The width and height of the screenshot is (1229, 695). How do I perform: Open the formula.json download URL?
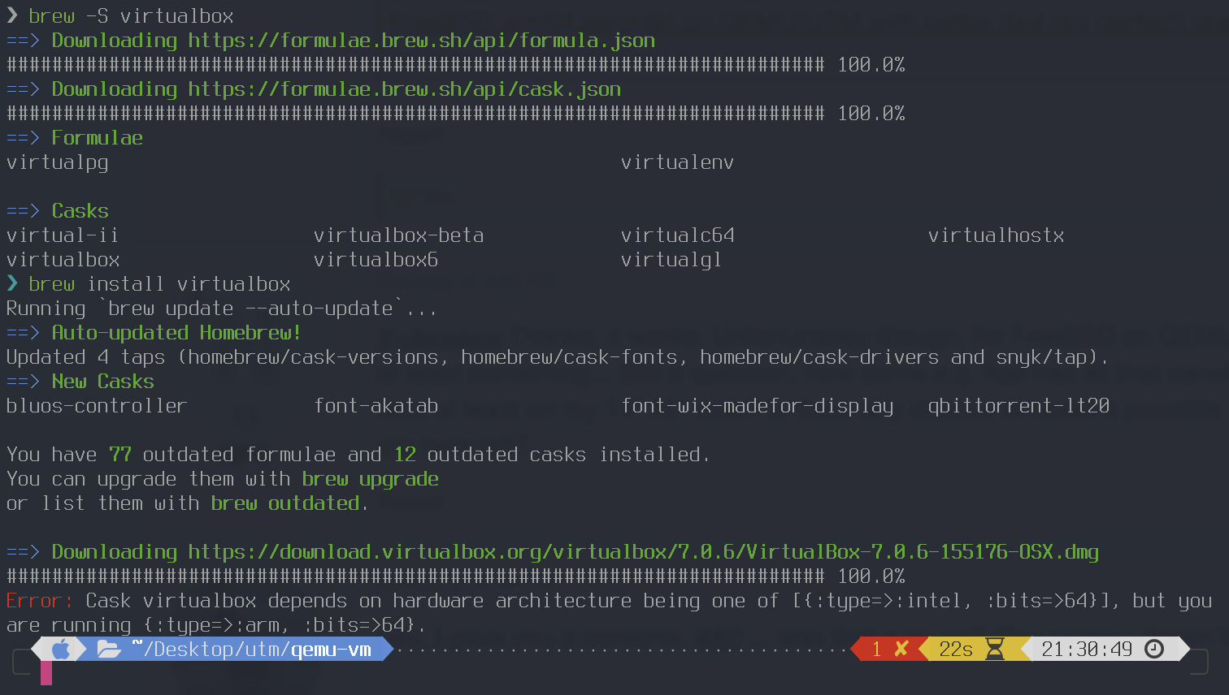coord(421,41)
